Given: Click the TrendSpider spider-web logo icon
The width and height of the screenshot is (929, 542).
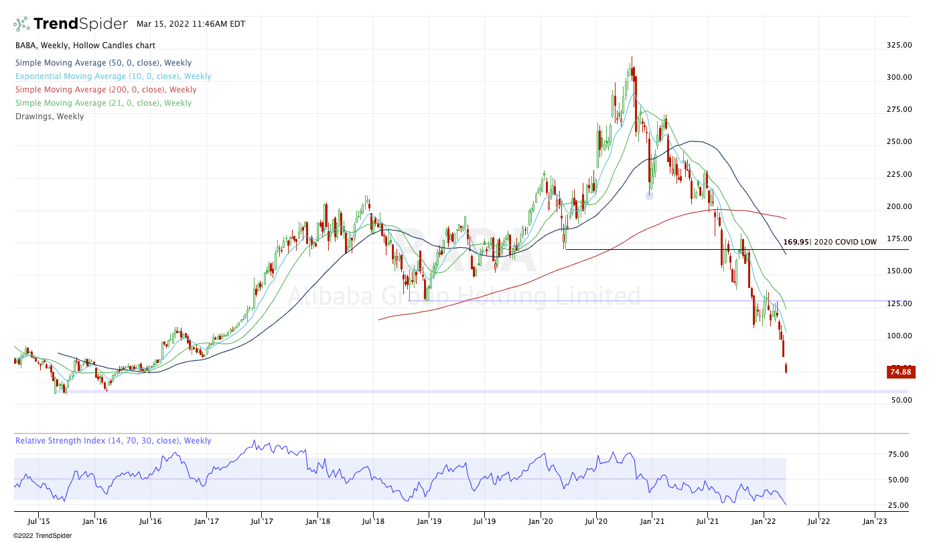Looking at the screenshot, I should (21, 24).
